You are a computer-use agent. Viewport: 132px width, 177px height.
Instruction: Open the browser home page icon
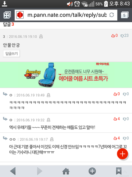point(66,171)
